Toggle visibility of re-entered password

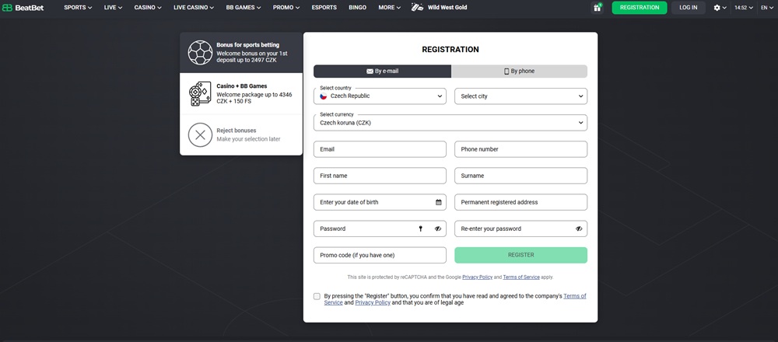tap(579, 229)
